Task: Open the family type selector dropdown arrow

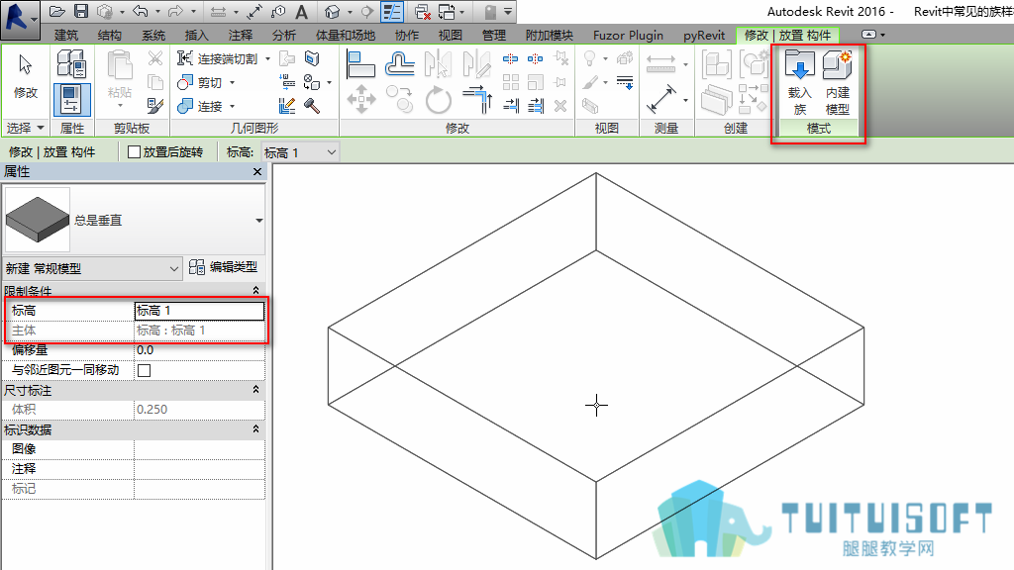Action: pyautogui.click(x=259, y=221)
